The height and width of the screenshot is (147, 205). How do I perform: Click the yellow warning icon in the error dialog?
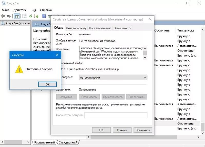19,69
